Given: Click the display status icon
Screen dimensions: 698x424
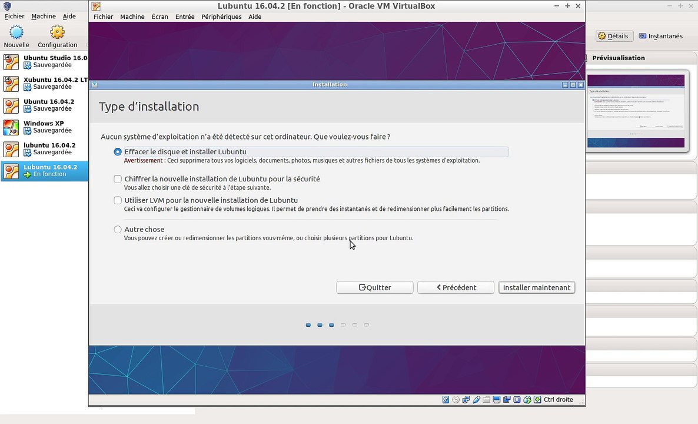Looking at the screenshot, I should [x=497, y=399].
